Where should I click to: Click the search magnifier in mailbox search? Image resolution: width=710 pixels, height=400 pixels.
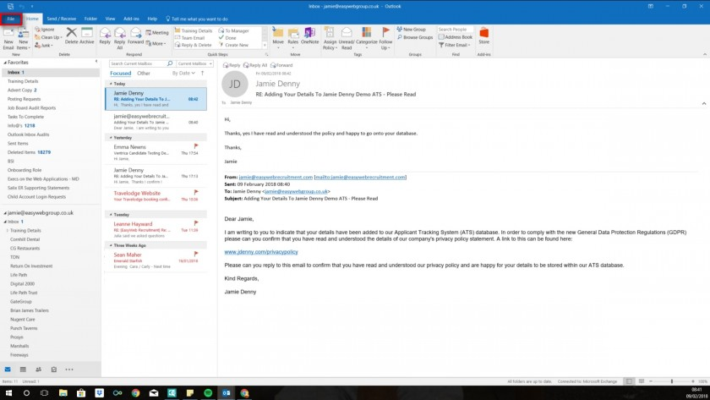pyautogui.click(x=170, y=63)
